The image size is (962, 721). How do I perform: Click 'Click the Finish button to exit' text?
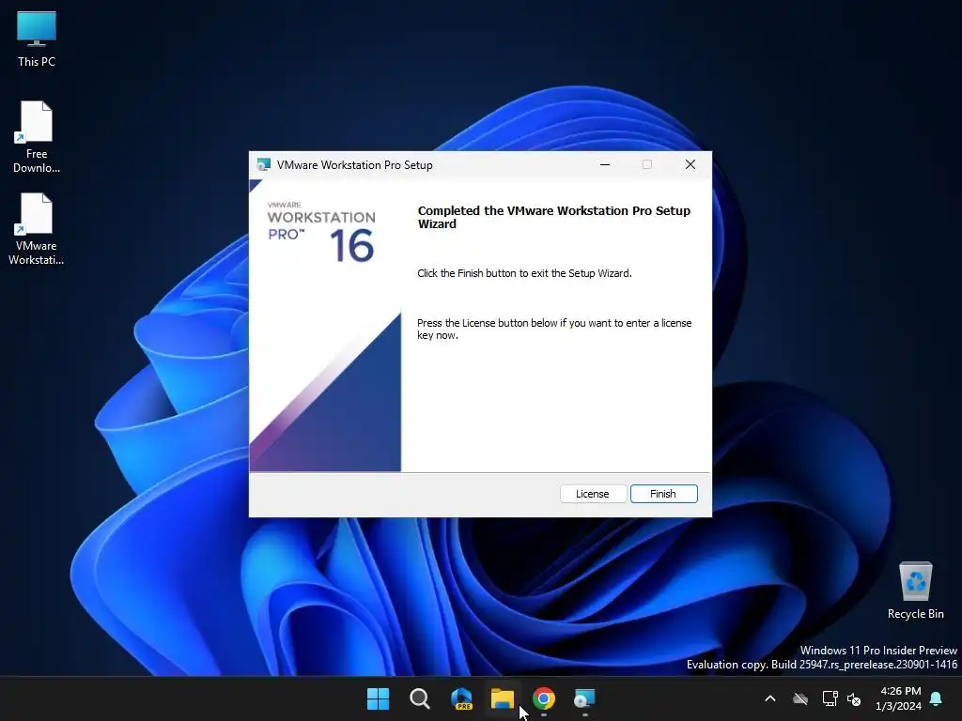click(x=524, y=273)
